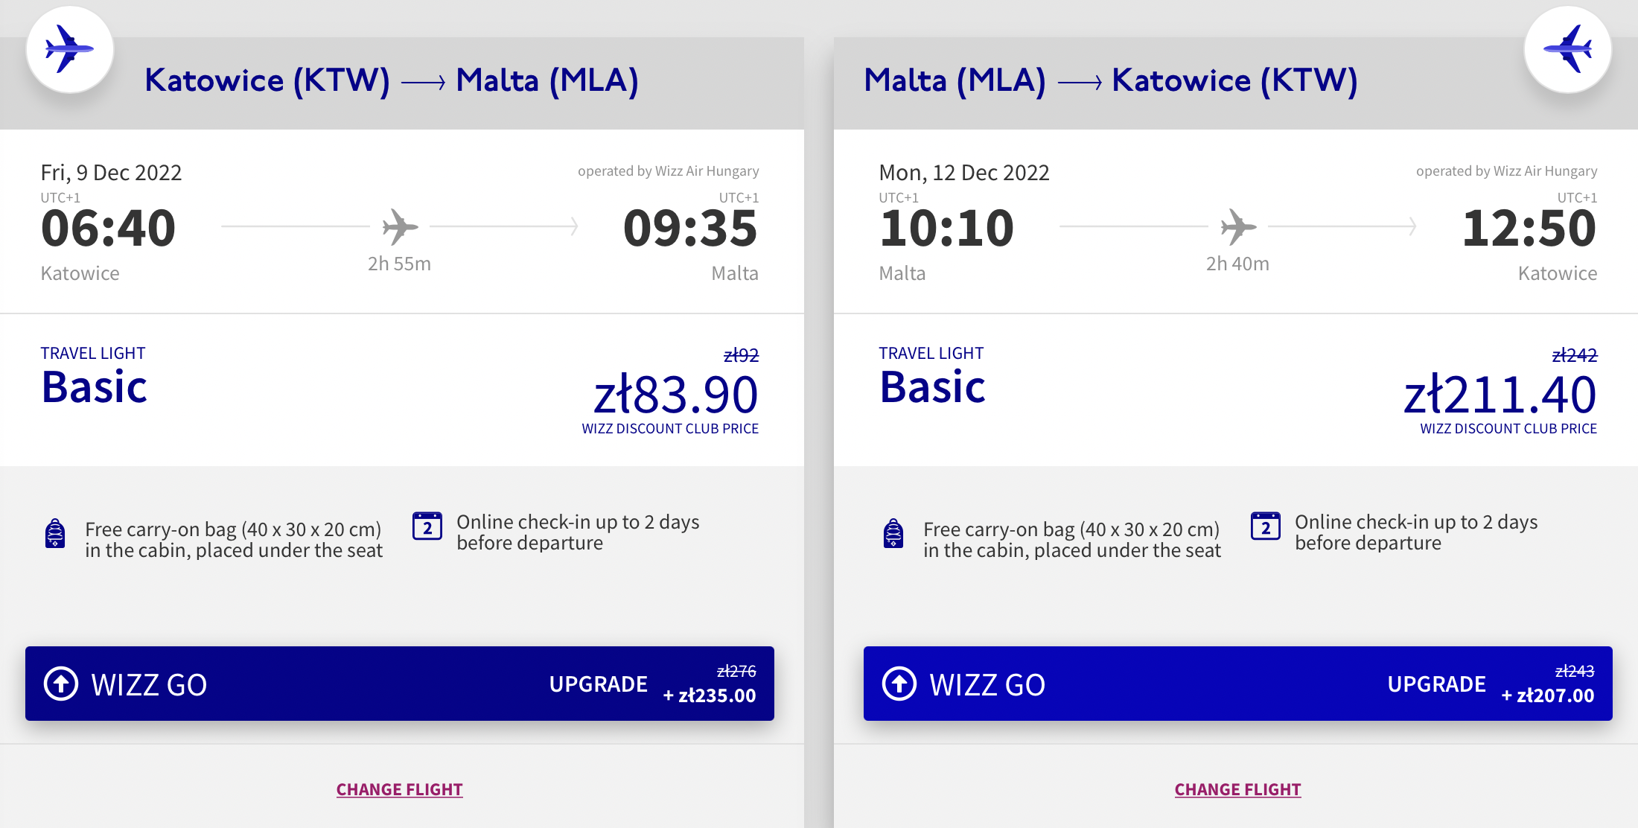Screen dimensions: 1638x828
Task: Click the online check-in calendar icon, outbound flight
Action: click(427, 526)
